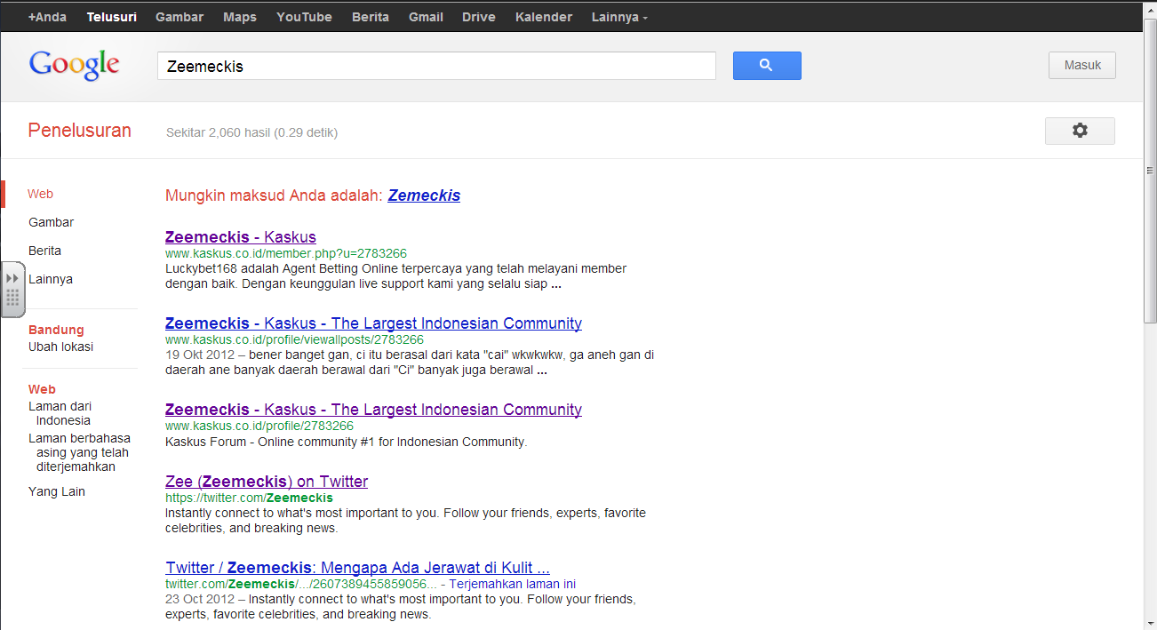
Task: Expand Lainnya in the left sidebar
Action: 51,279
